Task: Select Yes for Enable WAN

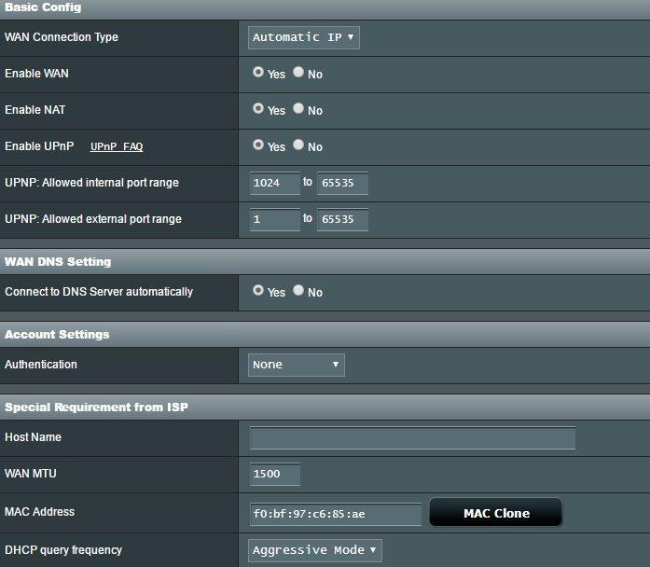Action: click(x=258, y=73)
